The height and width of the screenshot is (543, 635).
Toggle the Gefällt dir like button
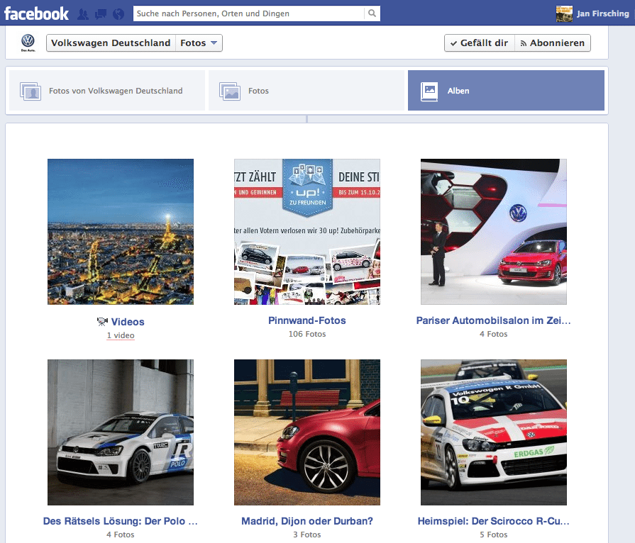pos(480,43)
